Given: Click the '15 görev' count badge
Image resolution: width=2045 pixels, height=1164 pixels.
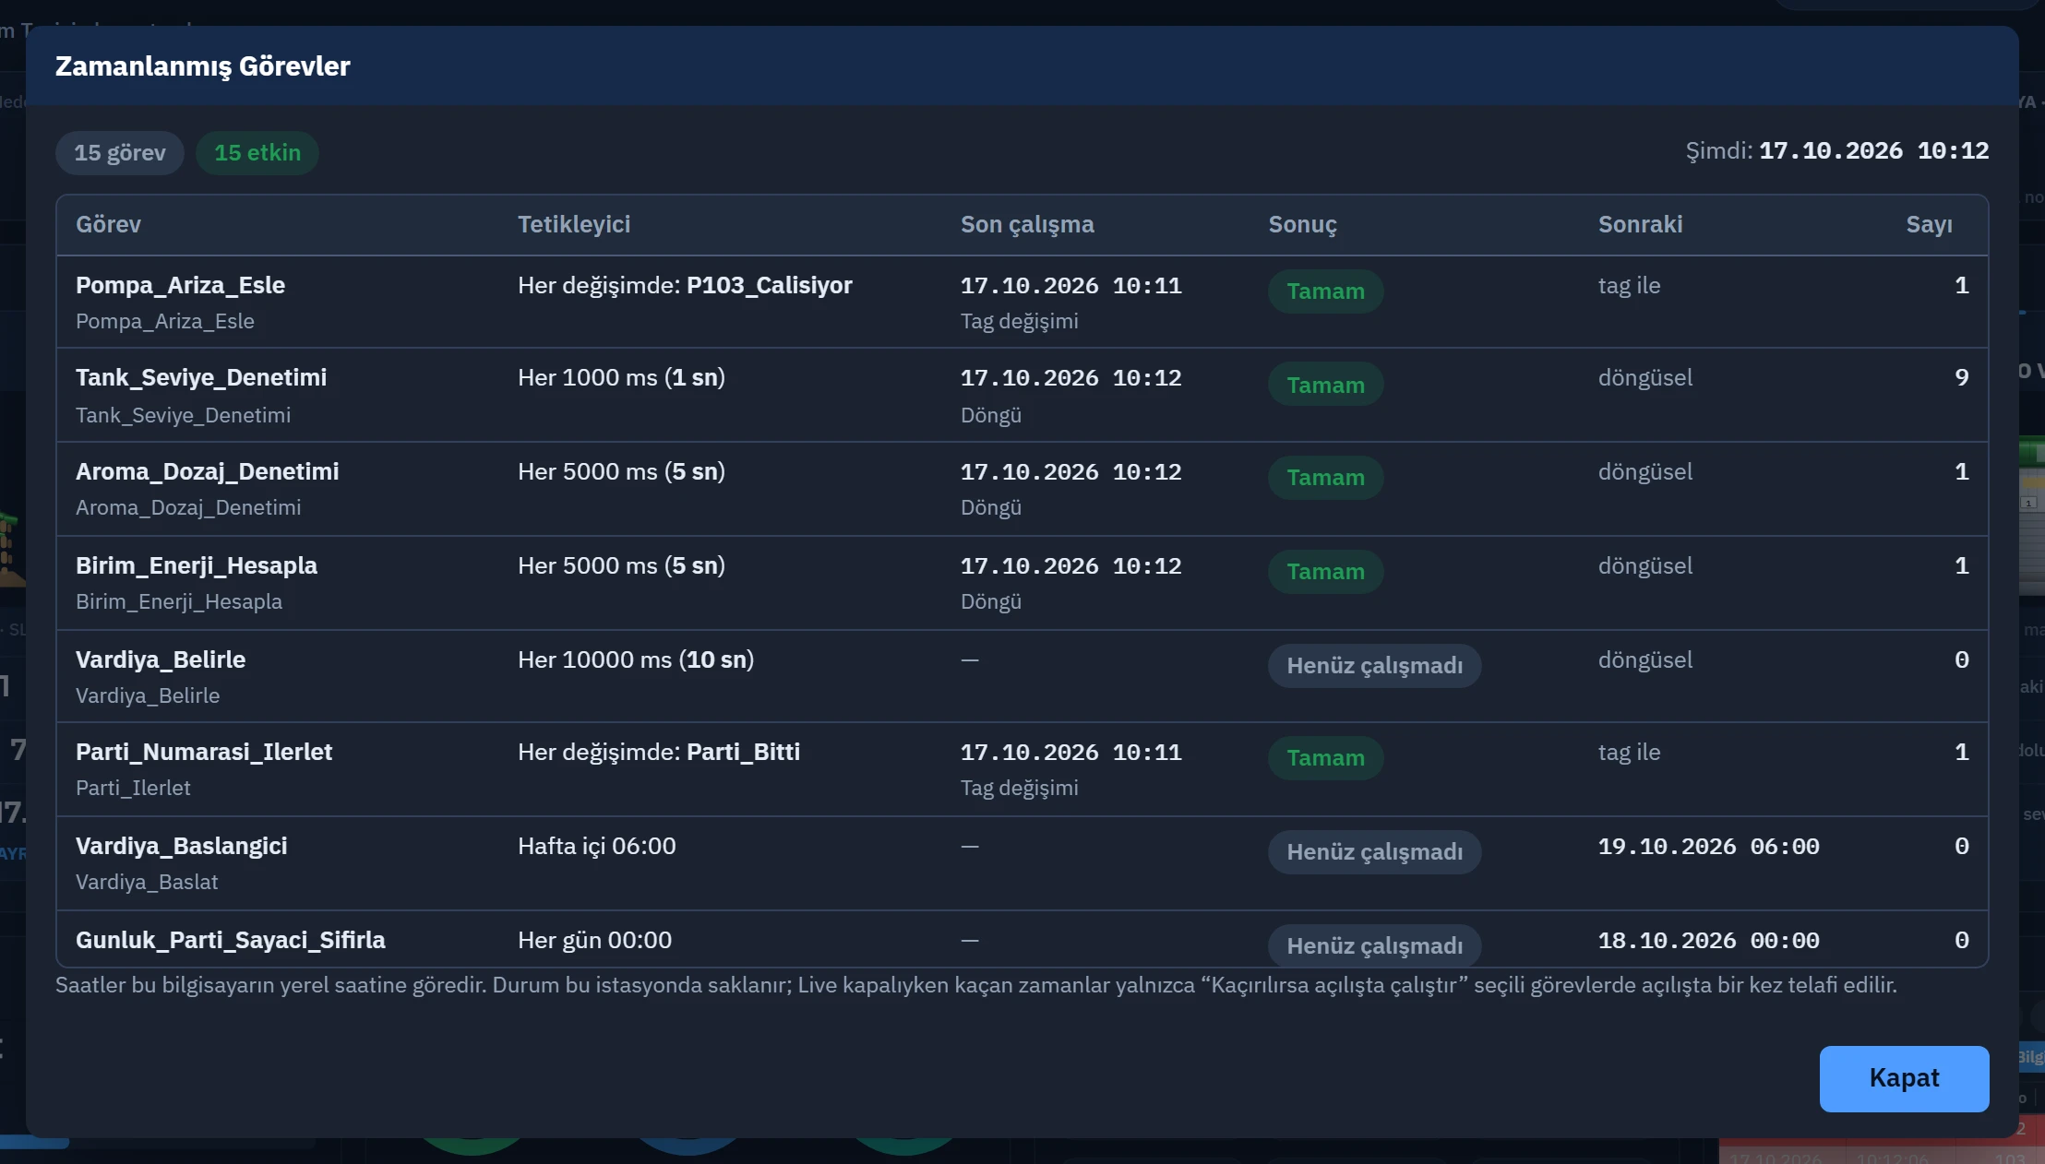Looking at the screenshot, I should coord(120,152).
